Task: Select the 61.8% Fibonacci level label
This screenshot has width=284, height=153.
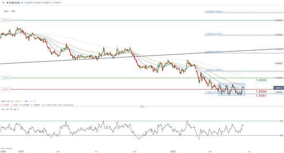Action: pyautogui.click(x=214, y=34)
